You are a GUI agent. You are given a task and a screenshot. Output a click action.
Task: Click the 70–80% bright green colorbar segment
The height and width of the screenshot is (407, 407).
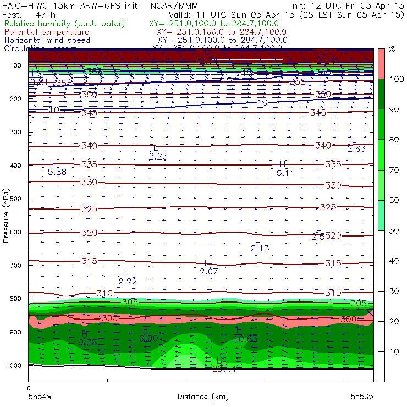click(381, 155)
